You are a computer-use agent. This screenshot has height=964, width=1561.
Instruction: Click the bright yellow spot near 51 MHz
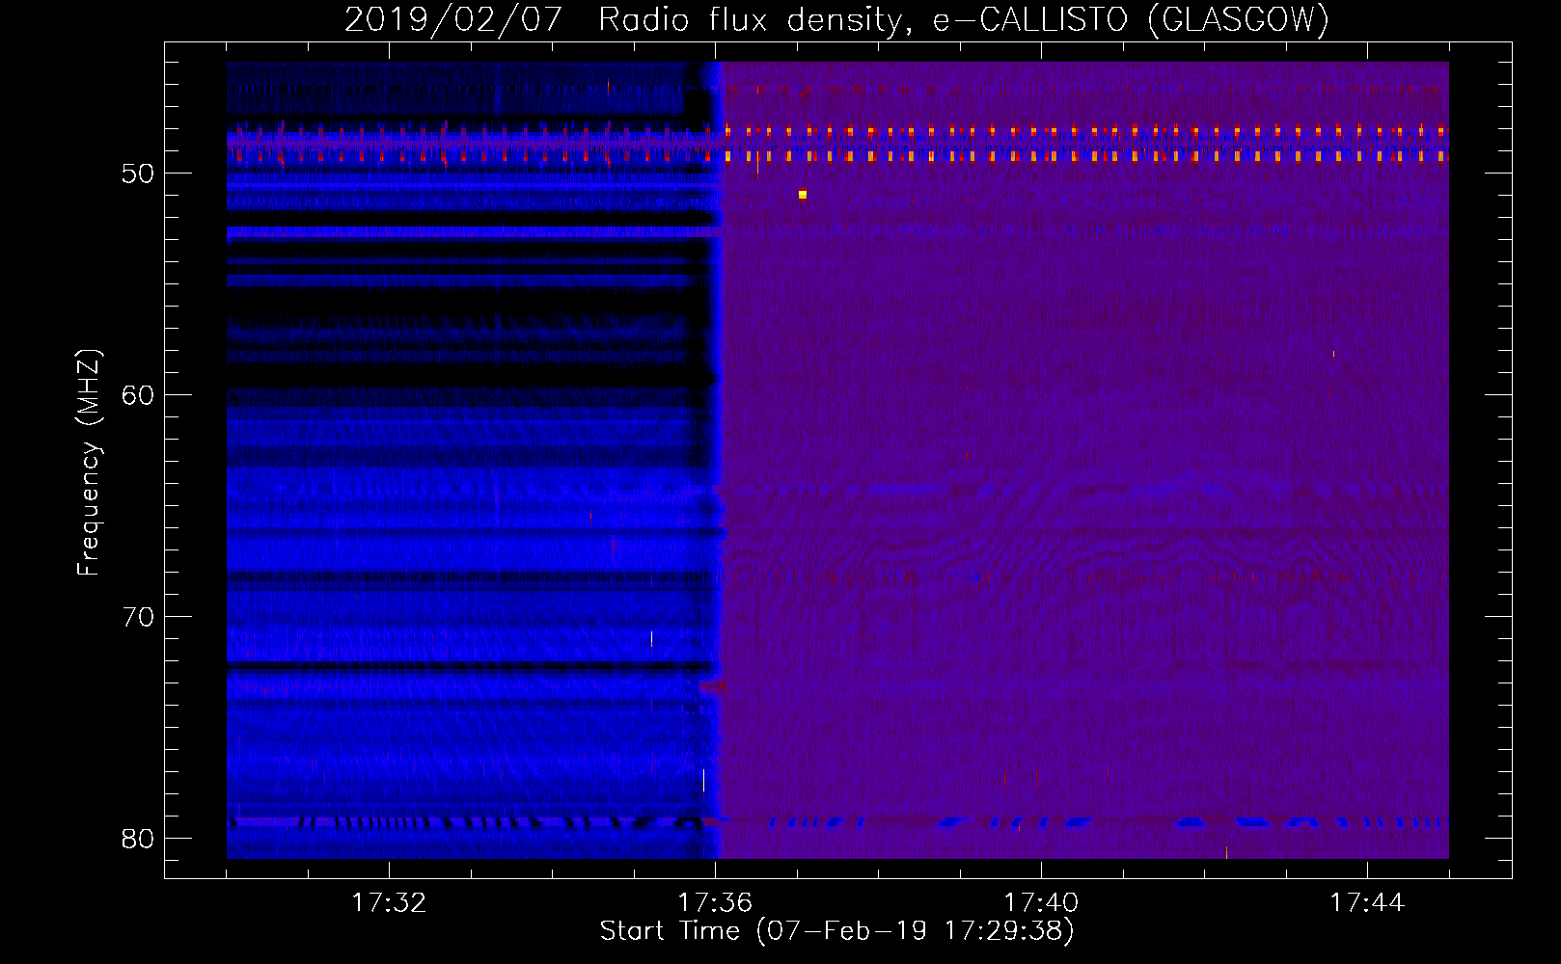(x=802, y=195)
